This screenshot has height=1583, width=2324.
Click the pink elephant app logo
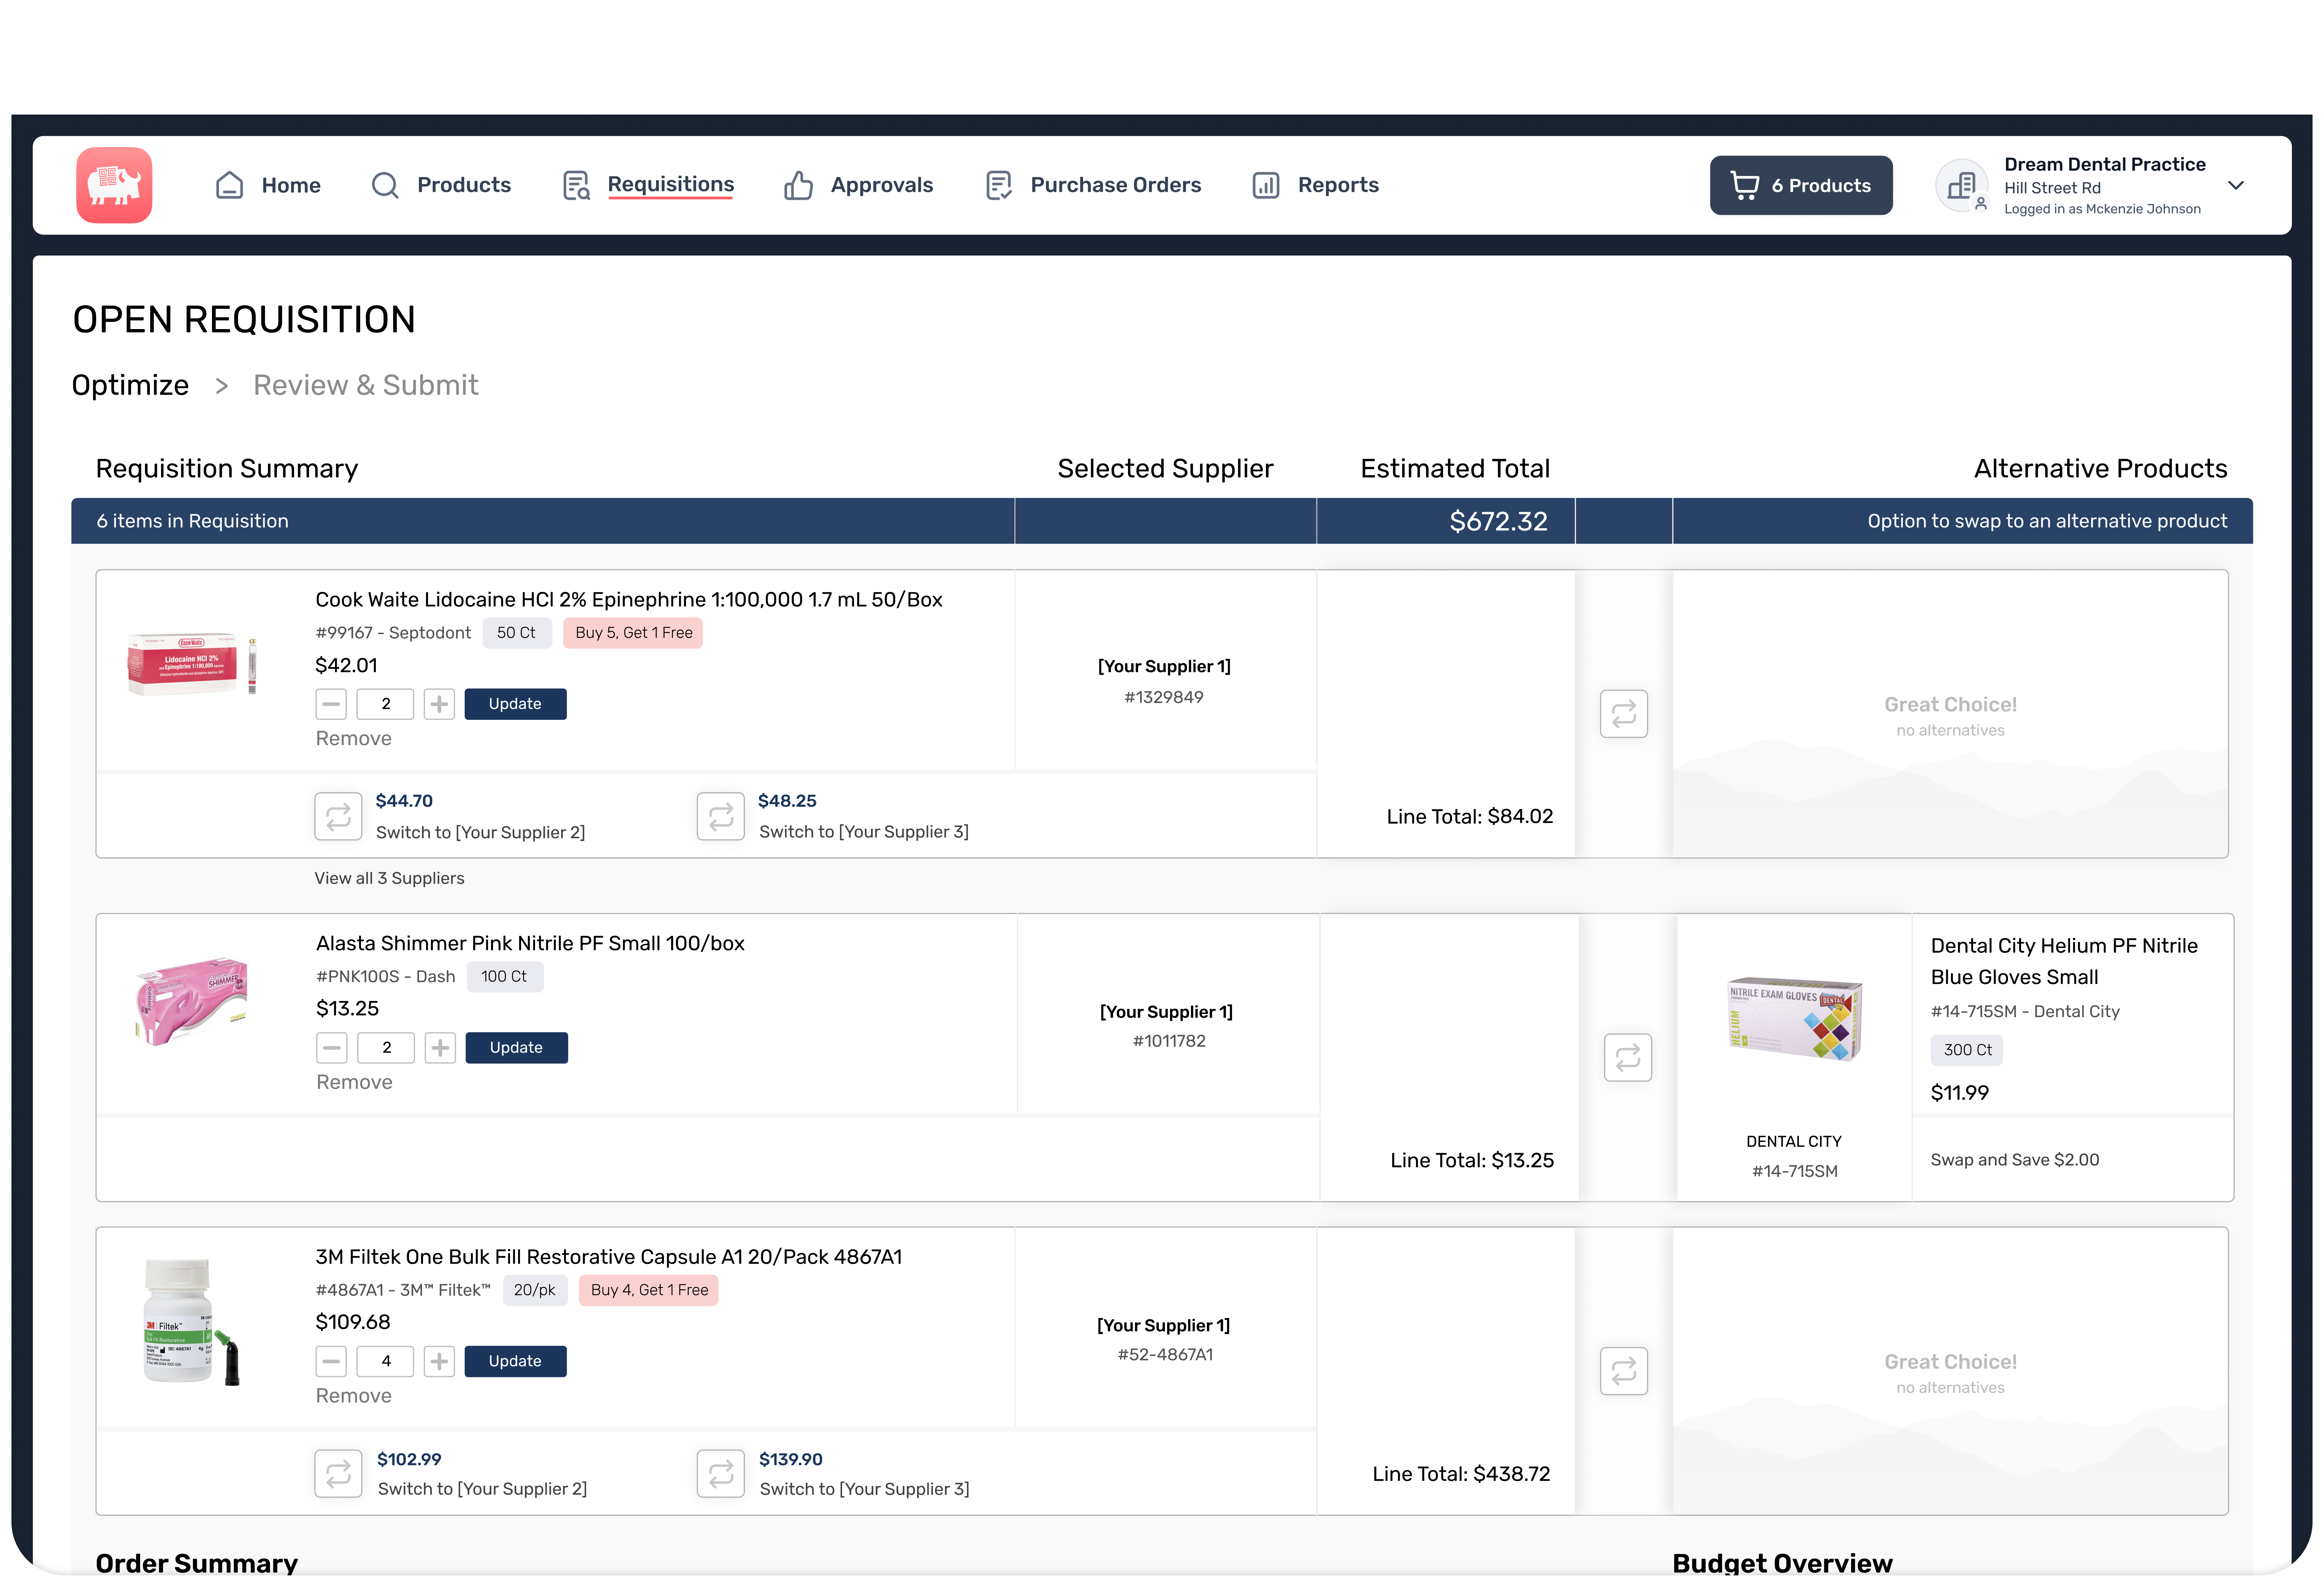[x=114, y=185]
